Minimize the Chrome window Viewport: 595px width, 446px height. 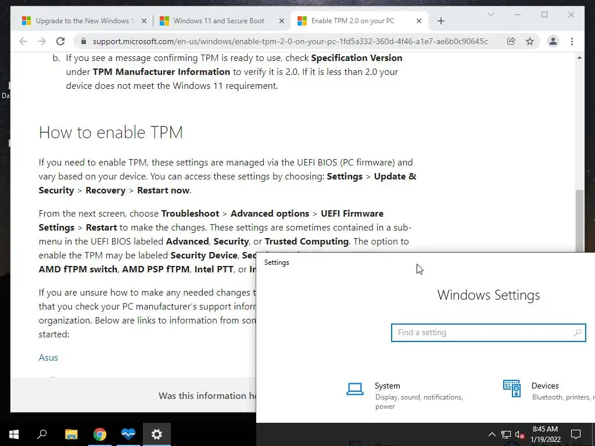point(518,15)
